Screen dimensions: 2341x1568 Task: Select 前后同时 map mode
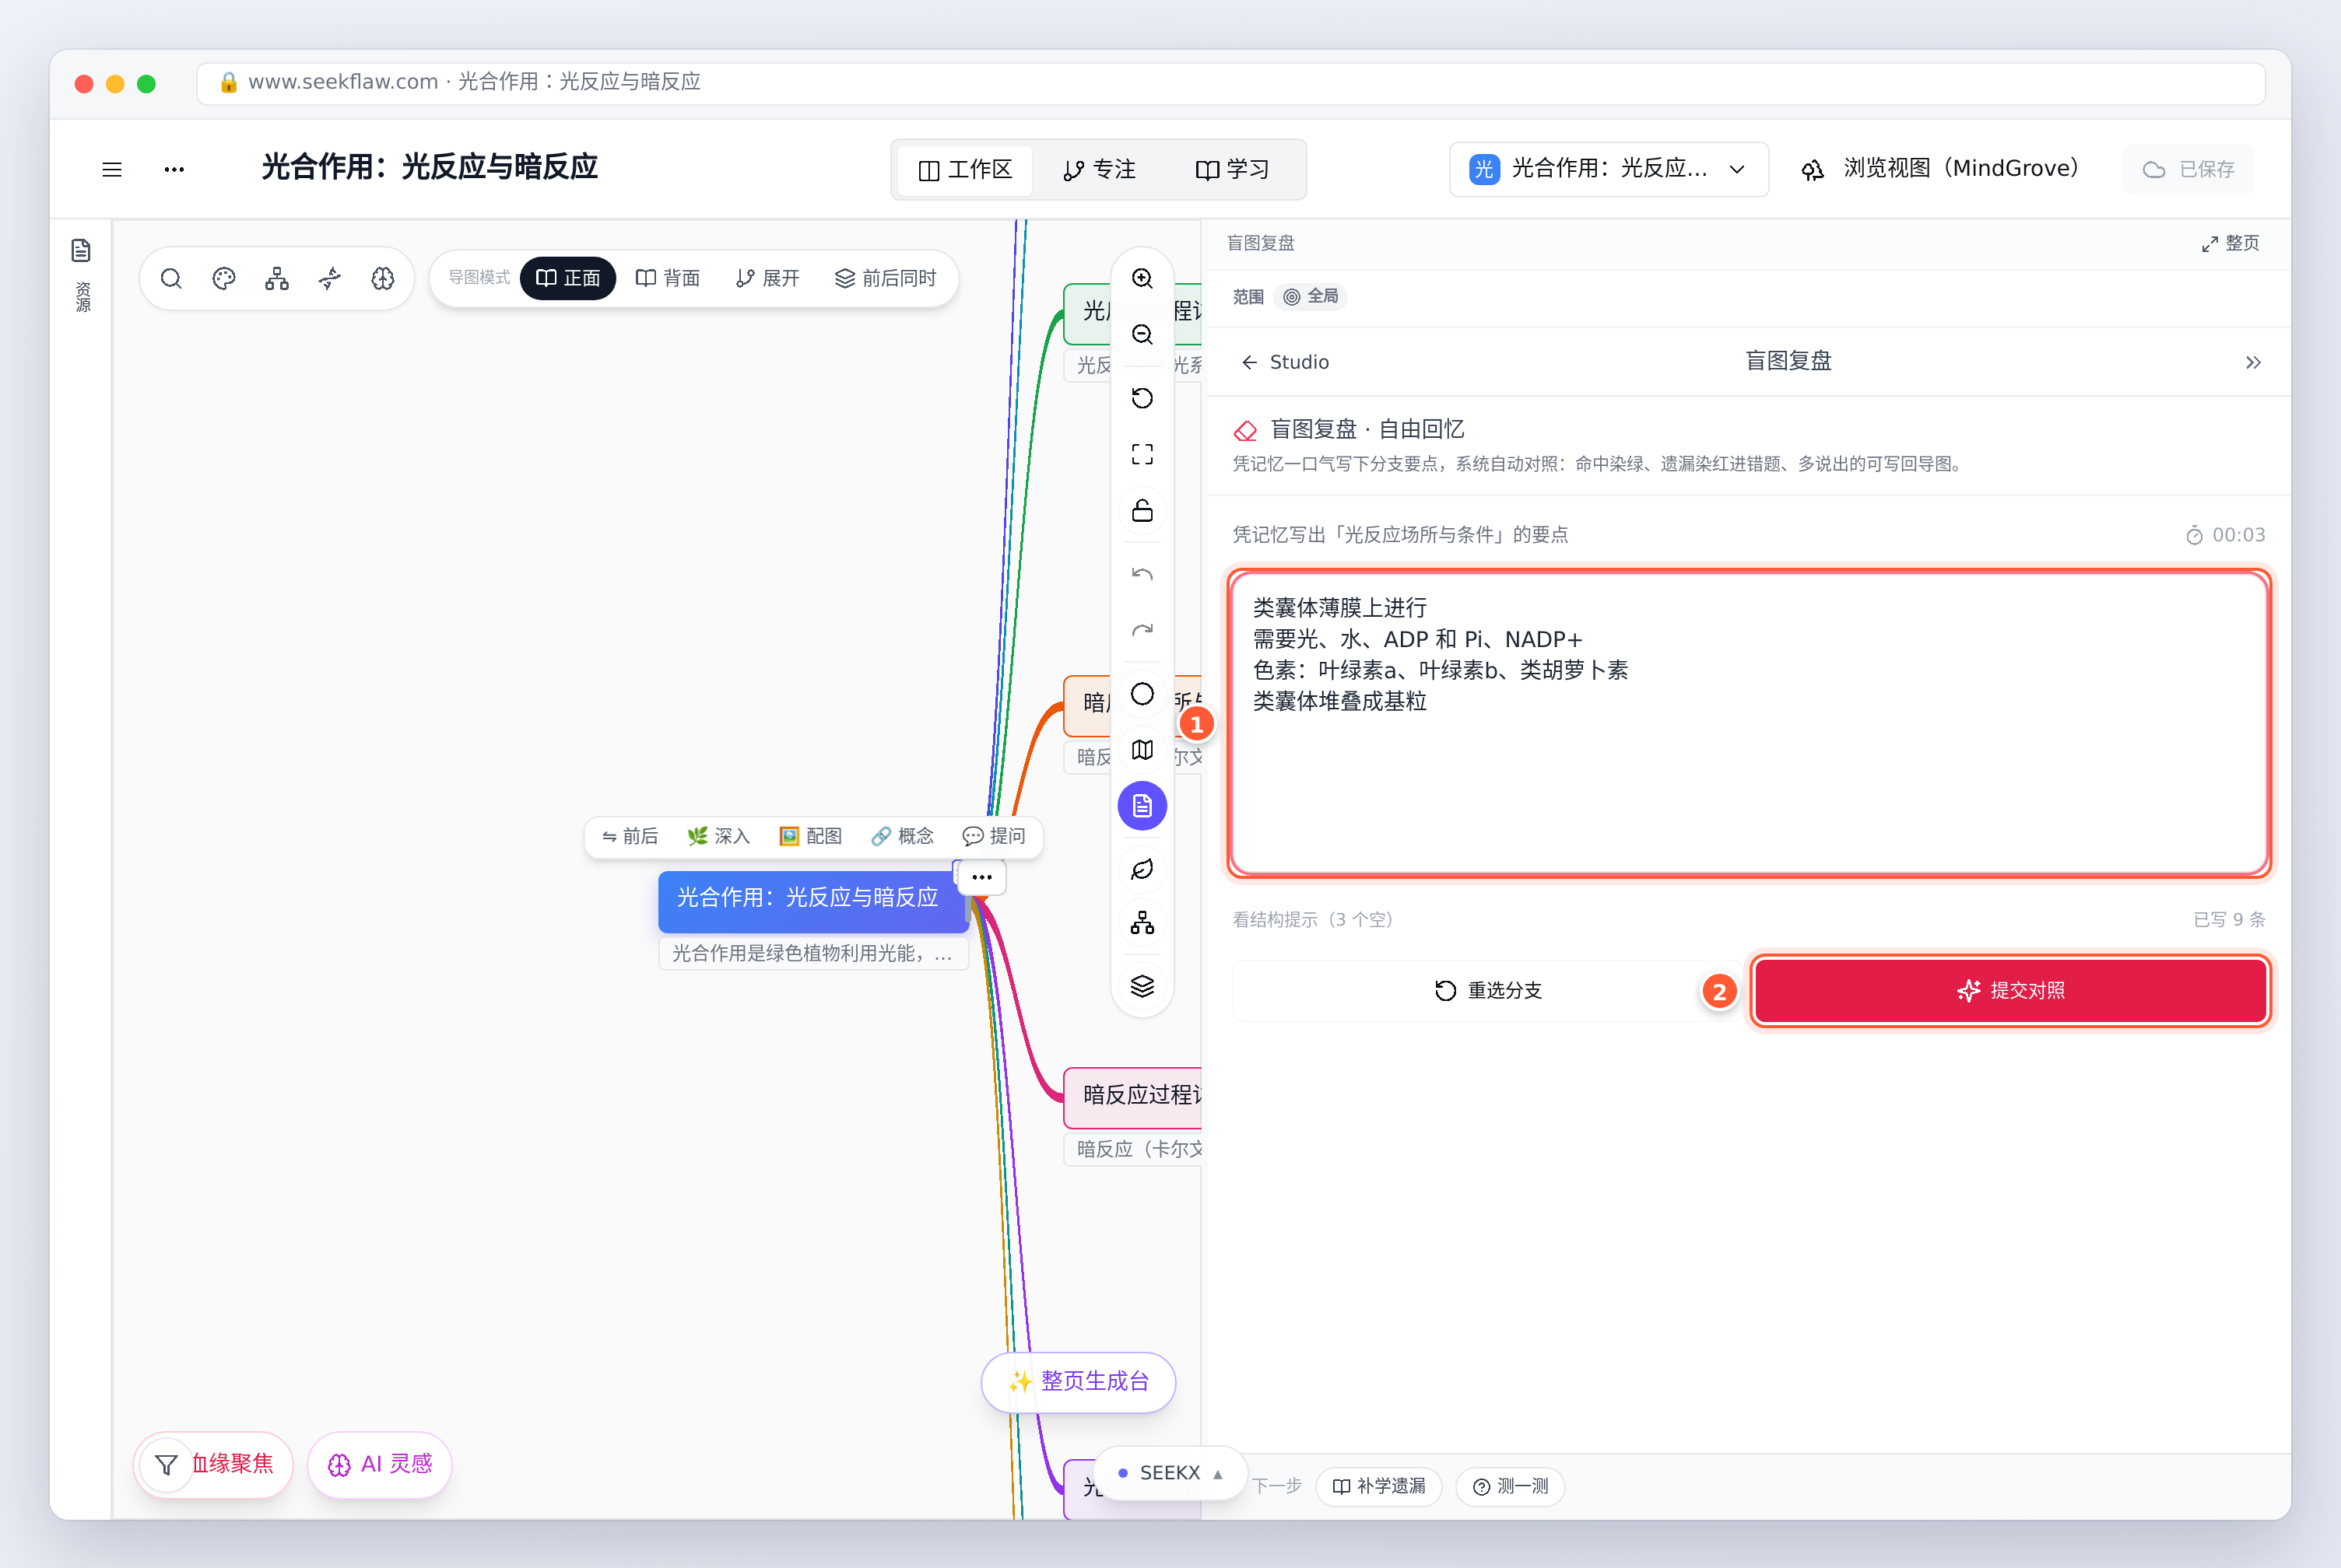pyautogui.click(x=886, y=279)
